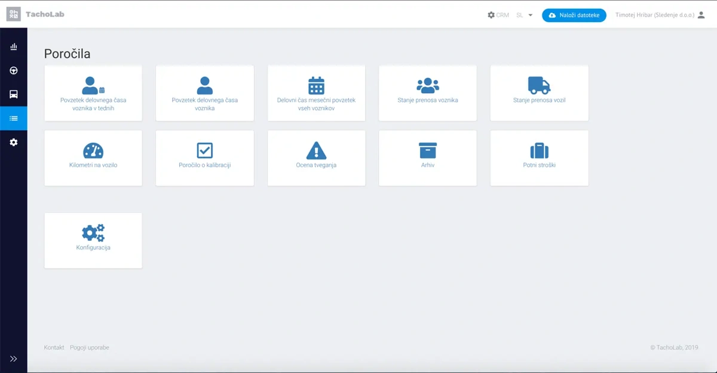Follow the Pogoji uporabe footer link
Image resolution: width=717 pixels, height=373 pixels.
tap(90, 347)
